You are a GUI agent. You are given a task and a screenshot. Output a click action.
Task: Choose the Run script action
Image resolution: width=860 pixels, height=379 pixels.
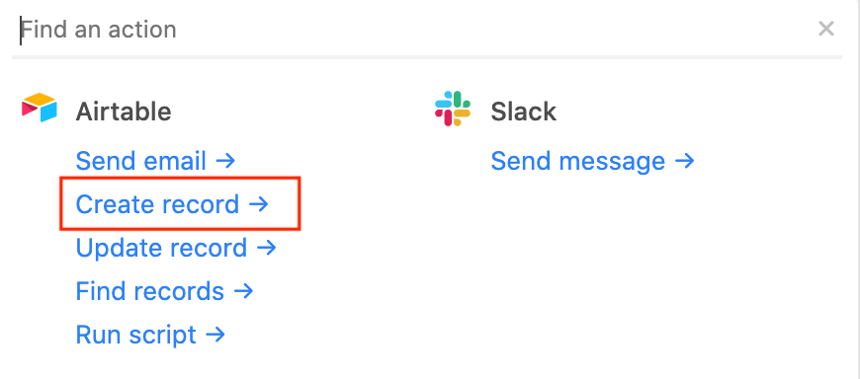[150, 335]
